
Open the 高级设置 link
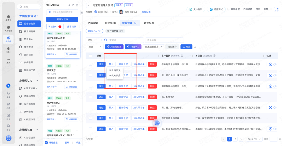146,12
